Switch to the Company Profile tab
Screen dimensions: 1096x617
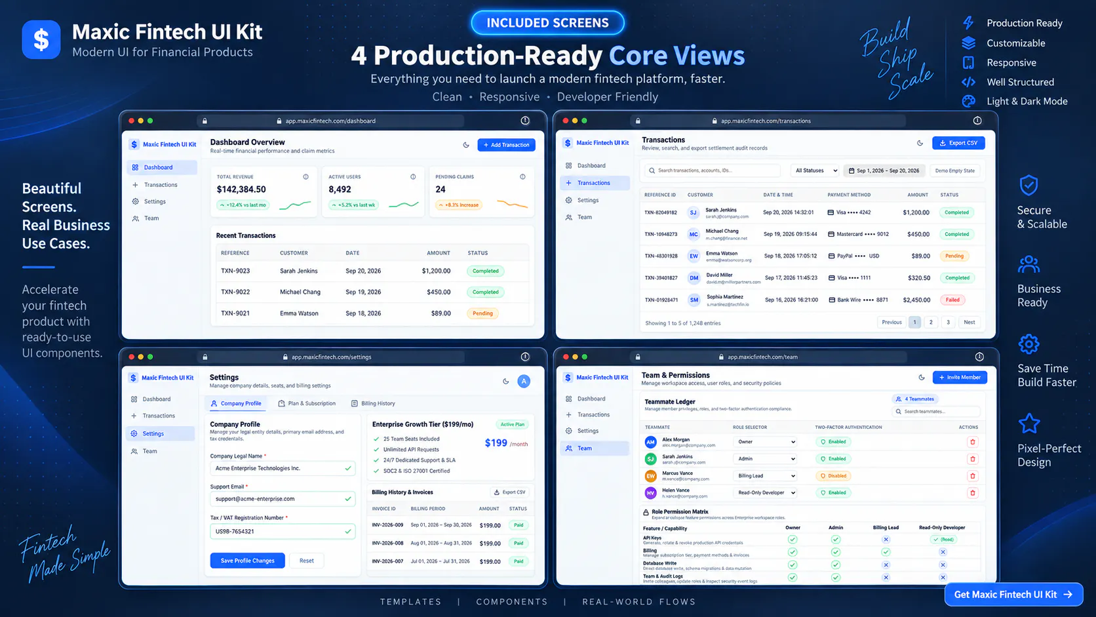pyautogui.click(x=236, y=404)
